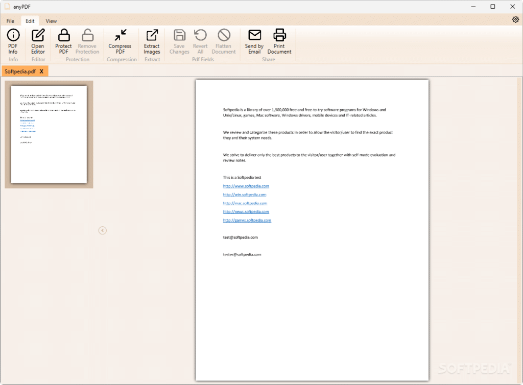
Task: Choose Extract Images tool
Action: tap(152, 41)
